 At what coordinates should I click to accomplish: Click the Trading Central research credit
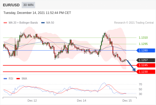click(x=134, y=23)
